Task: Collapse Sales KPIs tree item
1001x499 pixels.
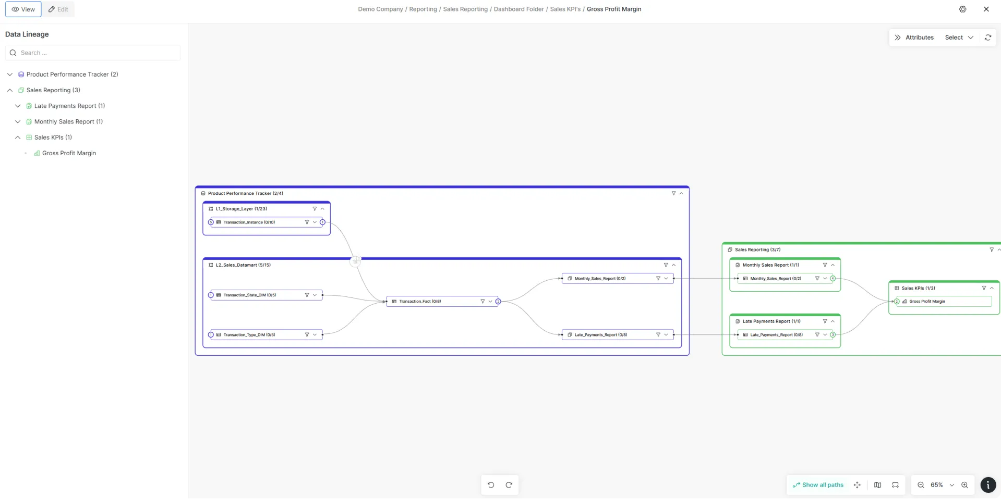Action: click(18, 138)
